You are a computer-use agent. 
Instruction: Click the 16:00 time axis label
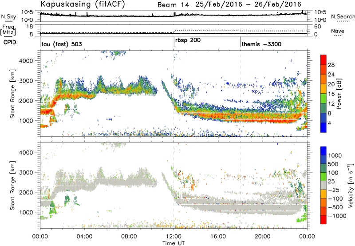tap(218, 237)
